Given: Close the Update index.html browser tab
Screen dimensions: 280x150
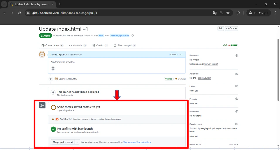Looking at the screenshot, I should tap(52, 4).
